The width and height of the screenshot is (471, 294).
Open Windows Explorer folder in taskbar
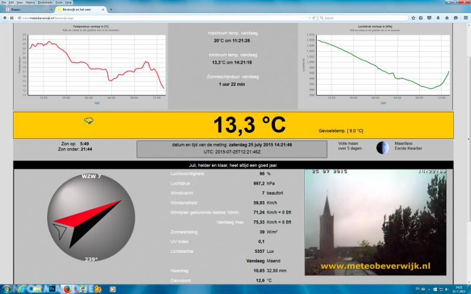pyautogui.click(x=37, y=289)
